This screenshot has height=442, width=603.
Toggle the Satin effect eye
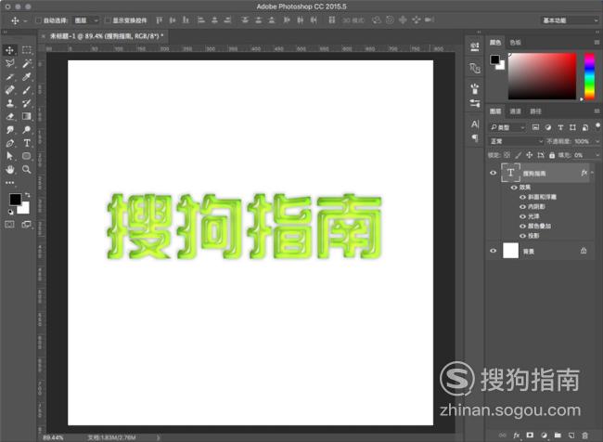[x=522, y=216]
